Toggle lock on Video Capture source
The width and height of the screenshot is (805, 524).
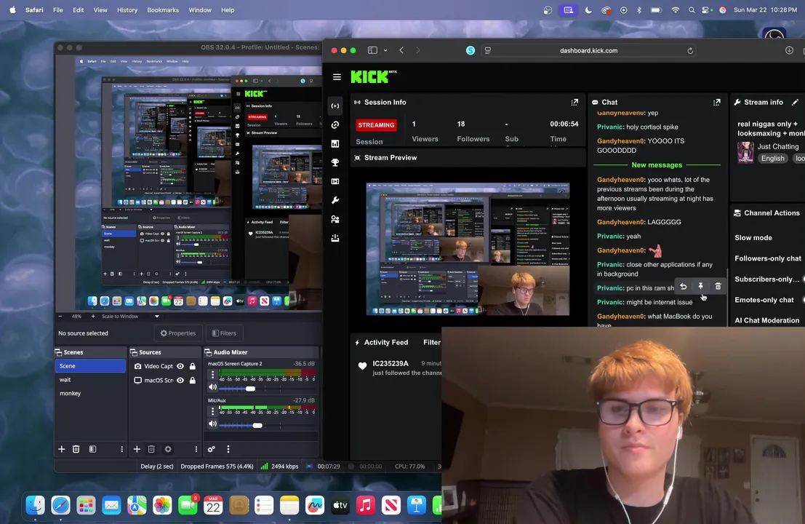point(193,366)
